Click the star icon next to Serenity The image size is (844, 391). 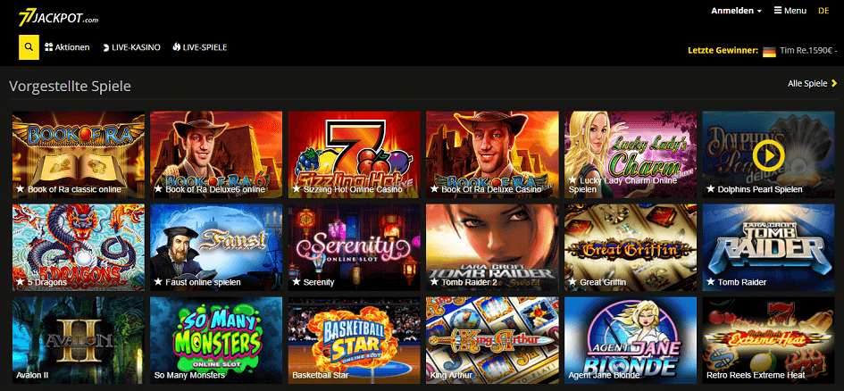296,282
